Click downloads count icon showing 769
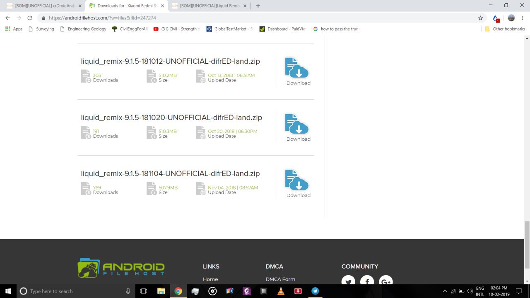The height and width of the screenshot is (298, 530). (x=86, y=188)
